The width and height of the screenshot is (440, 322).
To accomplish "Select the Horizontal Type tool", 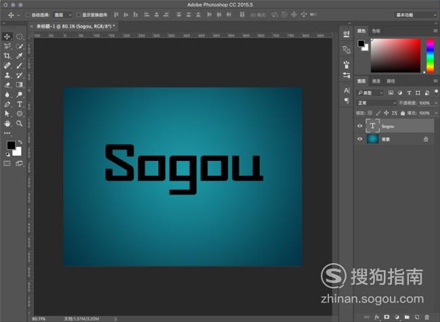I will point(20,104).
